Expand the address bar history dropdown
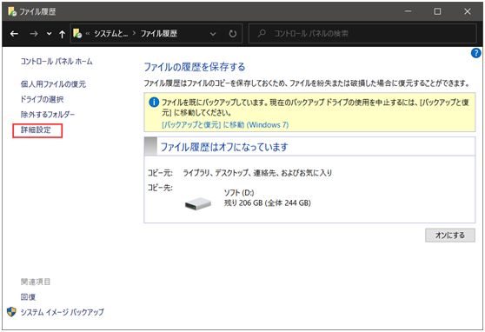Screen dimensions: 485x332 (x=213, y=34)
